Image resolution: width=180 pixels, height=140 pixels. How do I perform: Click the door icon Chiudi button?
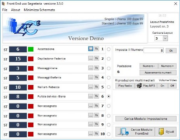pos(166,131)
